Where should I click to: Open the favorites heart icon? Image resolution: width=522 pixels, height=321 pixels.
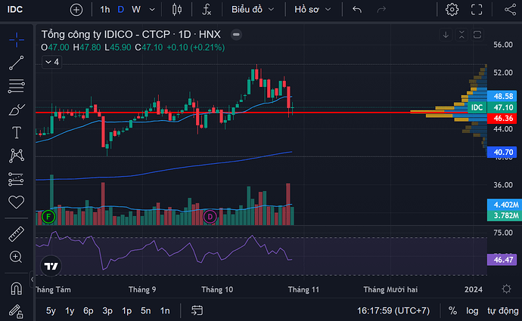17,202
